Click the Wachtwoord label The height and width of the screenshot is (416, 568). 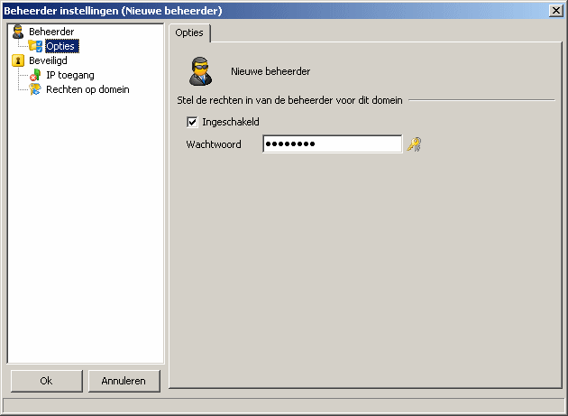tap(214, 144)
